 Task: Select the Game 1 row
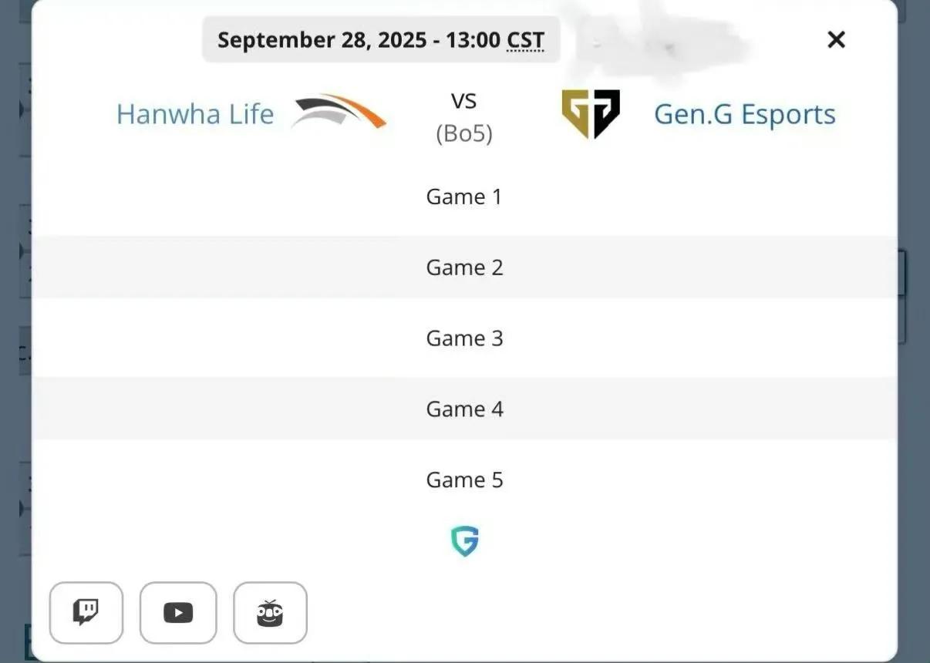[464, 197]
